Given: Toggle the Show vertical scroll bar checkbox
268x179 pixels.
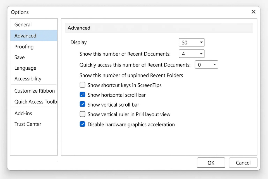Looking at the screenshot, I should point(82,104).
